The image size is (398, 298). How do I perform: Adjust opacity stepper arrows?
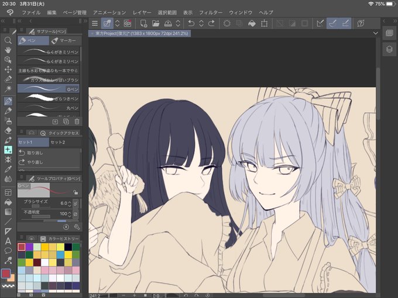70,214
